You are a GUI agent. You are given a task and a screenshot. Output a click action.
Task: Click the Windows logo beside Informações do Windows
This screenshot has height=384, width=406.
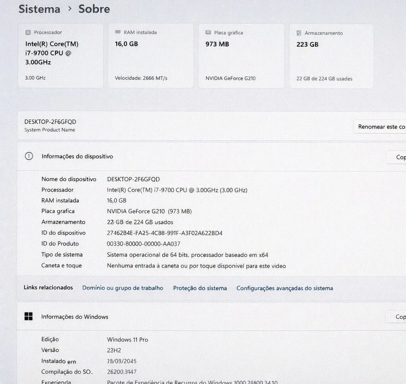(29, 316)
